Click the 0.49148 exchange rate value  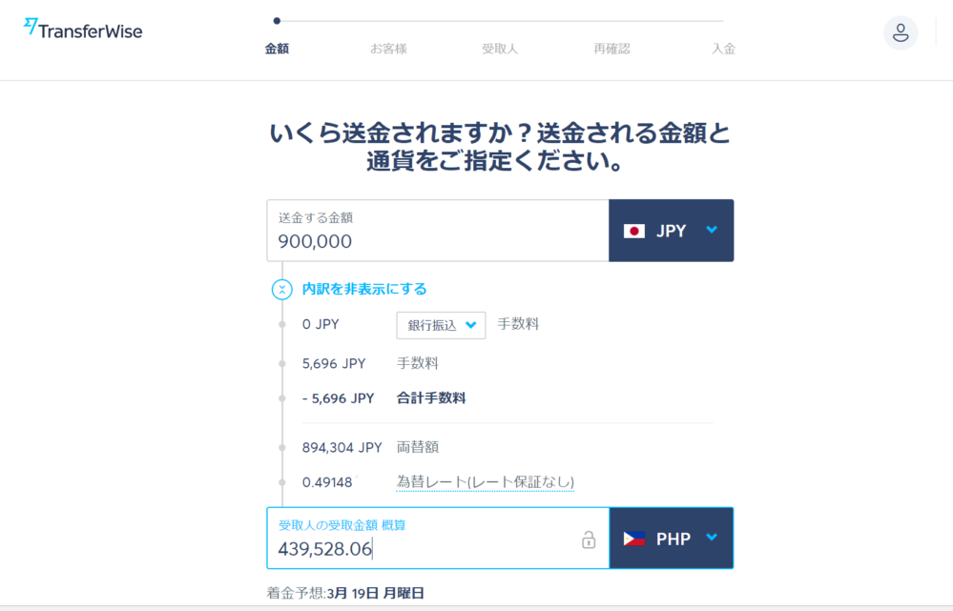point(327,482)
